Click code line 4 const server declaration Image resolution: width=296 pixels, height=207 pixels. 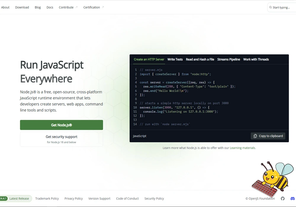177,83
